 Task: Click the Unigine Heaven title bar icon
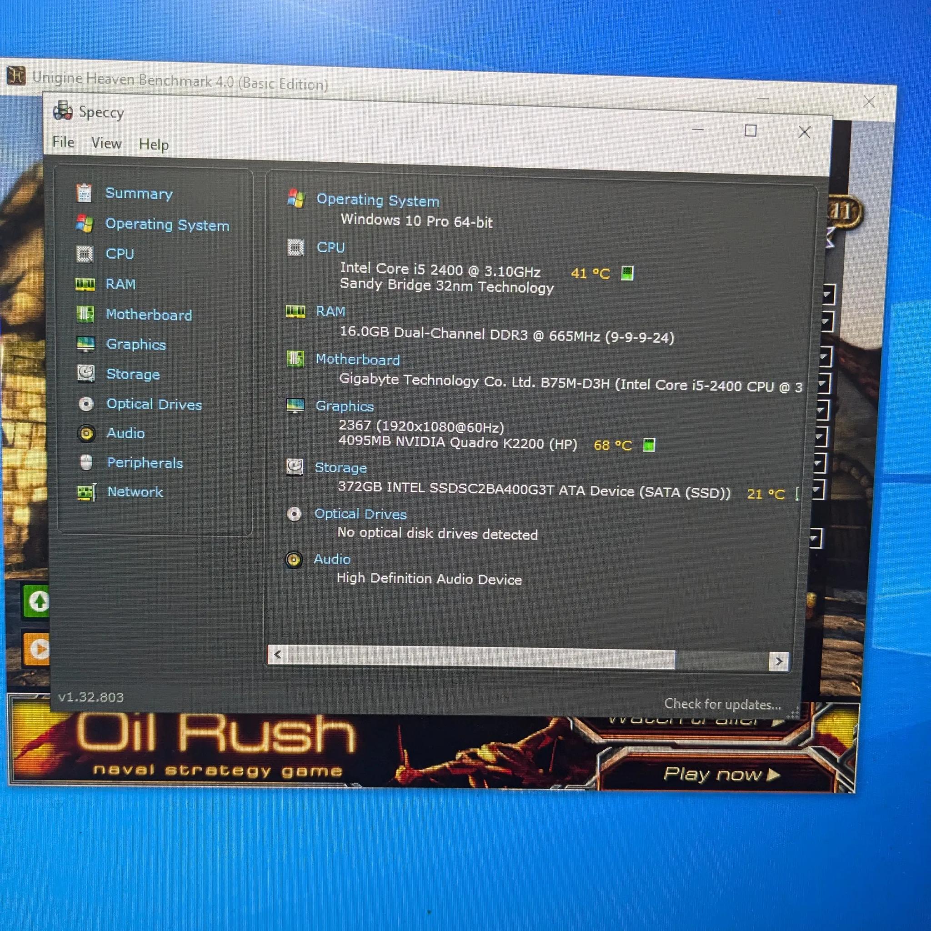16,75
